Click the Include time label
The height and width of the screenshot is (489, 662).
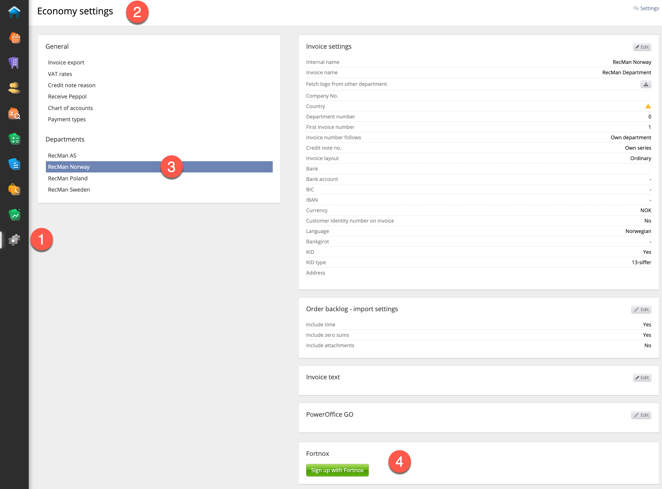321,325
